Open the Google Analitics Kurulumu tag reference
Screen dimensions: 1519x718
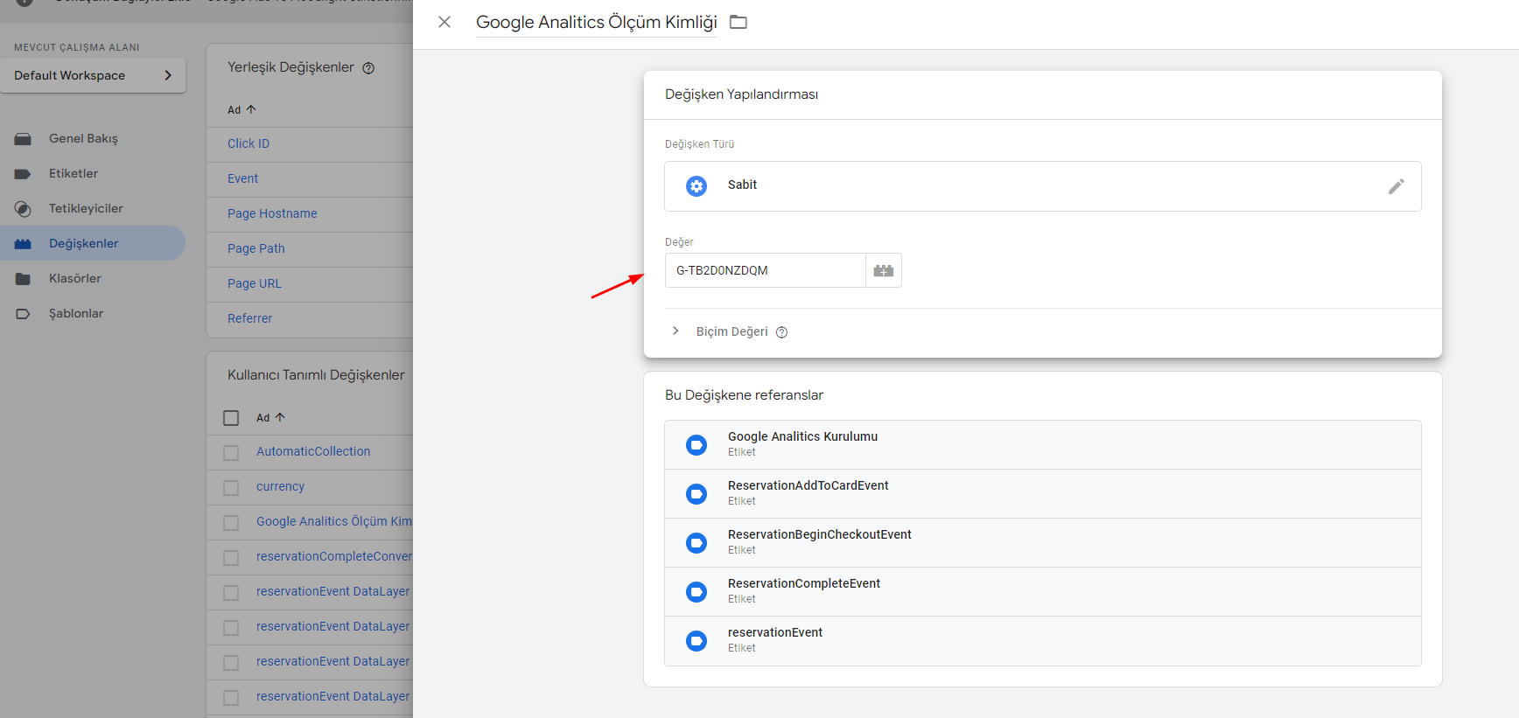click(x=1043, y=444)
